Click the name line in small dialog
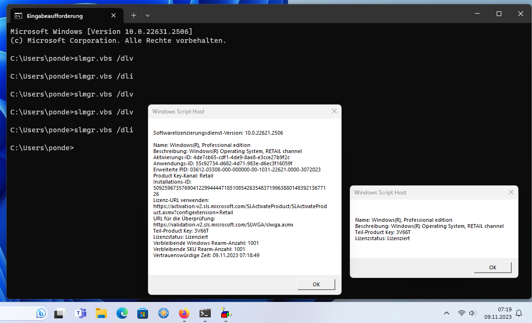 tap(403, 220)
